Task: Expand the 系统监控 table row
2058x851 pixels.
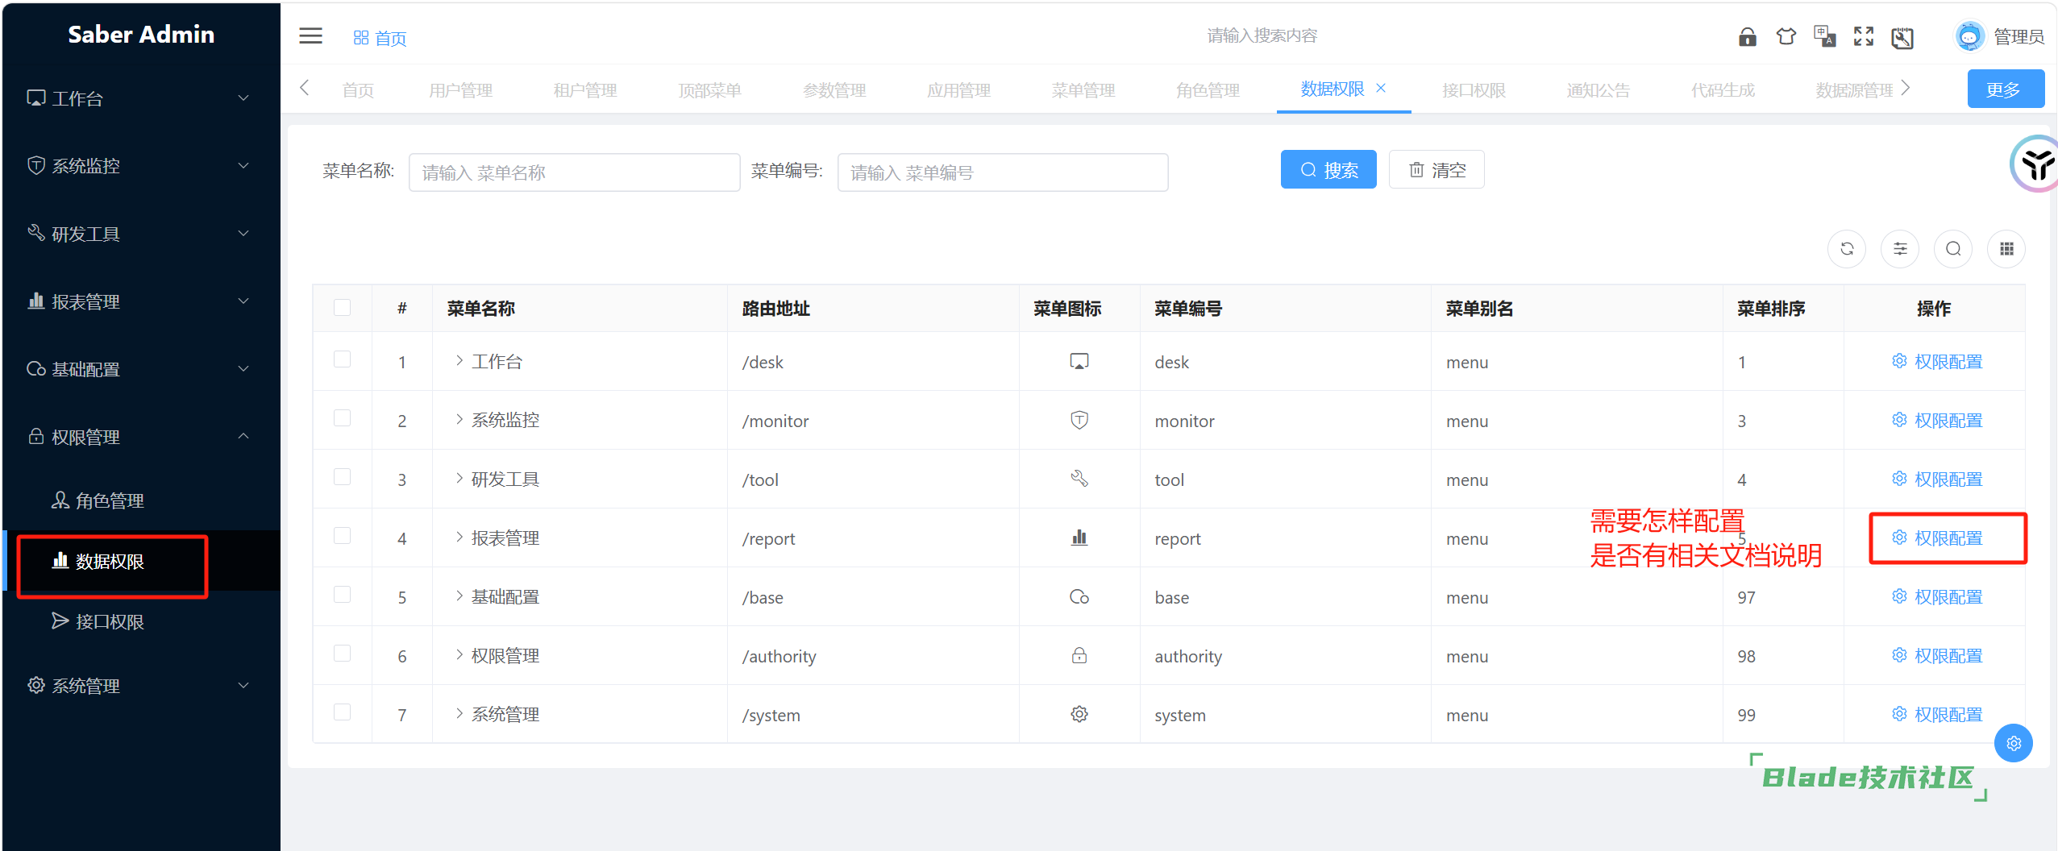Action: [x=459, y=420]
